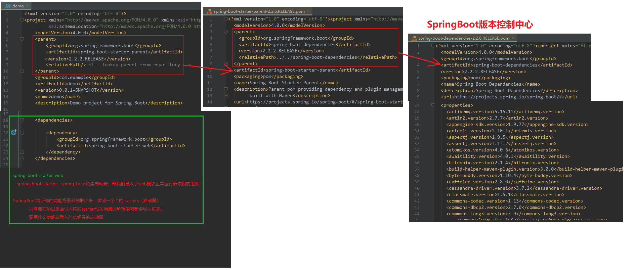Click the cassandra-driver.version 3.7.2 property line

[524, 188]
